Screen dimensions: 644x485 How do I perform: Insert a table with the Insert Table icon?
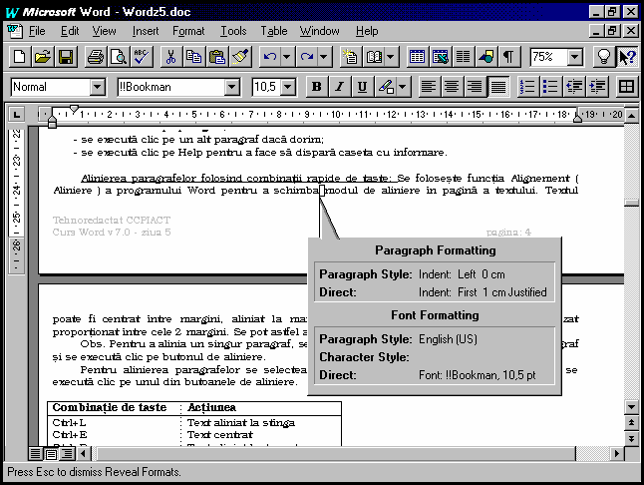(418, 56)
